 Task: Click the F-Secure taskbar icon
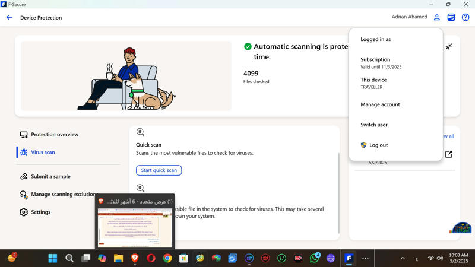349,258
